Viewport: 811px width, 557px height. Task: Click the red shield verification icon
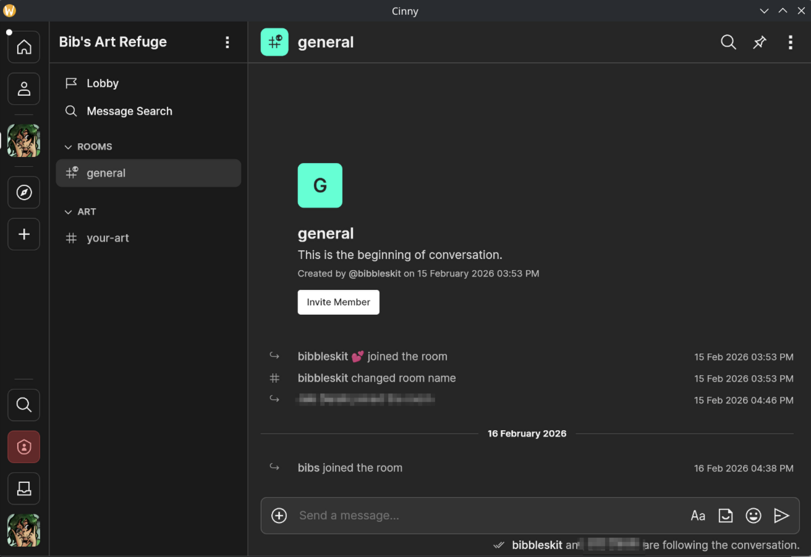[24, 447]
